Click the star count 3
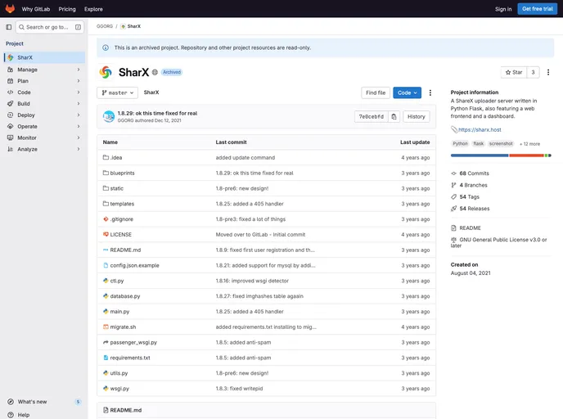Screen dimensions: 563x419 [533, 72]
